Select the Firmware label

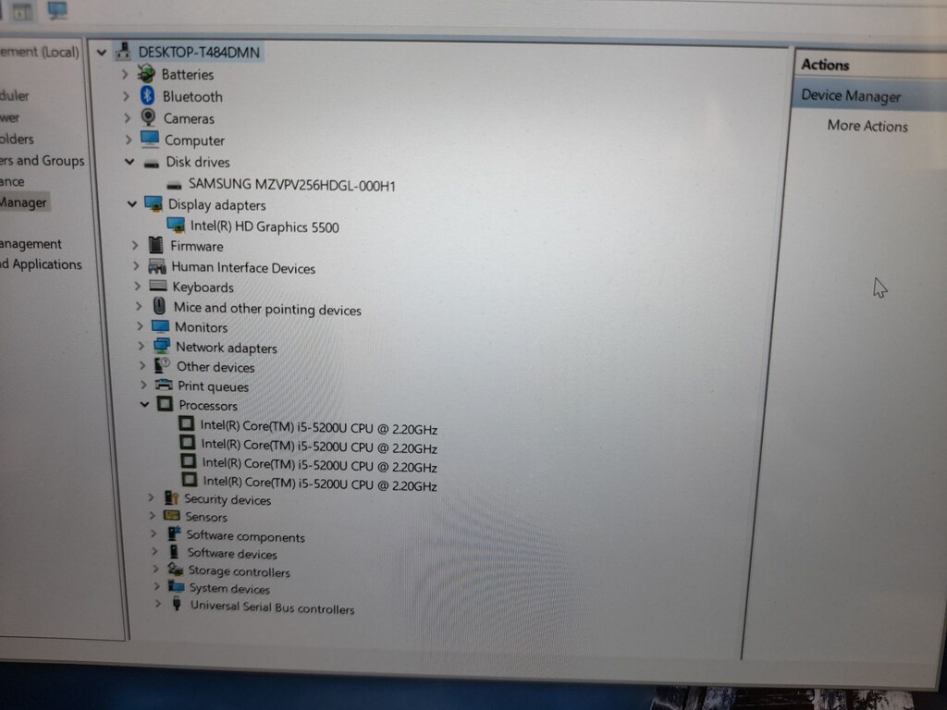197,246
